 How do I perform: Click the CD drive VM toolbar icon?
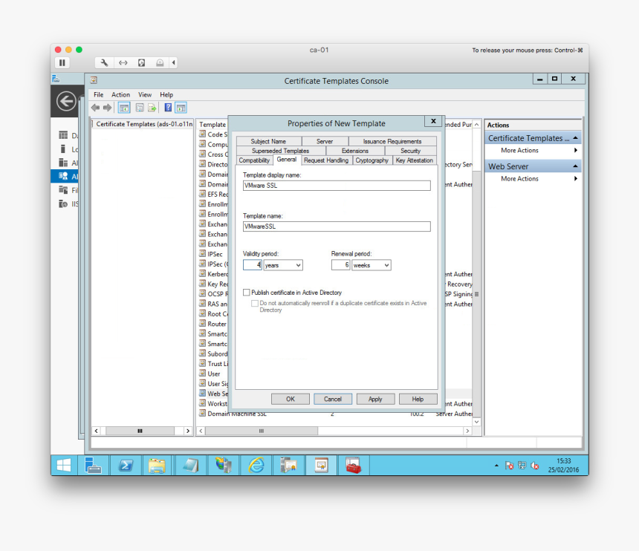pos(160,62)
